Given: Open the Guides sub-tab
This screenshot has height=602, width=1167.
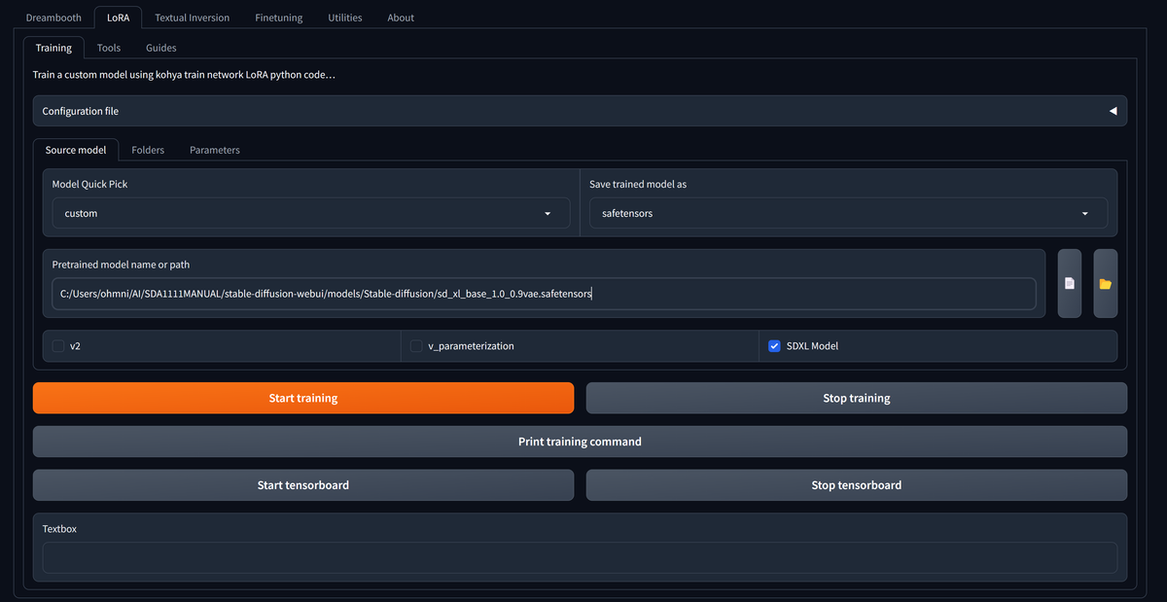Looking at the screenshot, I should click(161, 48).
